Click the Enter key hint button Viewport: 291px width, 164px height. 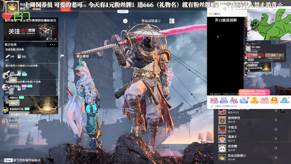pos(8,160)
